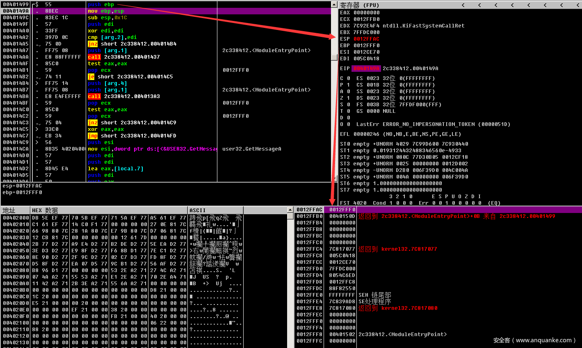
Task: Click the disassembly scrollbar thumb
Action: pos(334,57)
